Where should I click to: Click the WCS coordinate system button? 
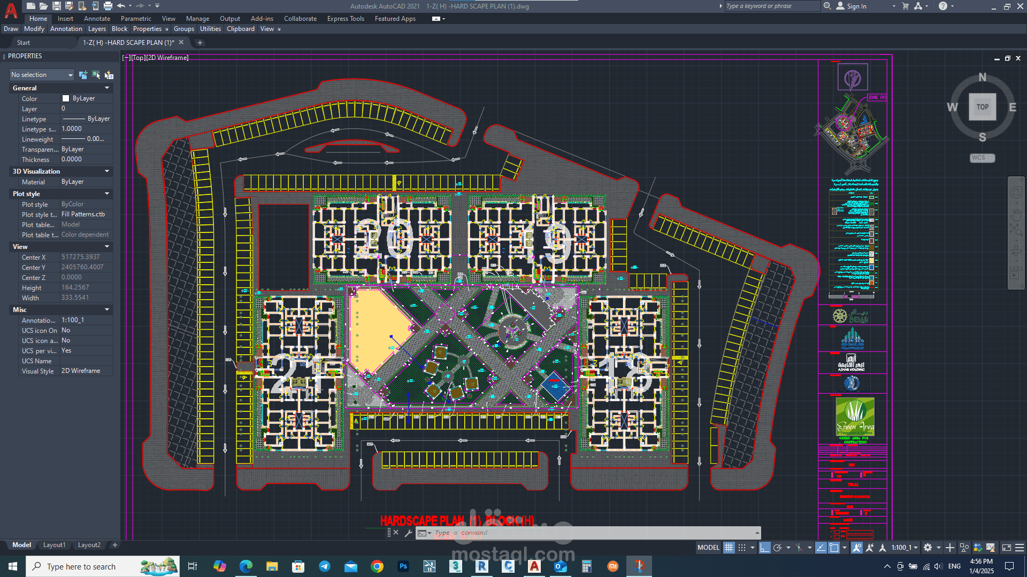[982, 158]
